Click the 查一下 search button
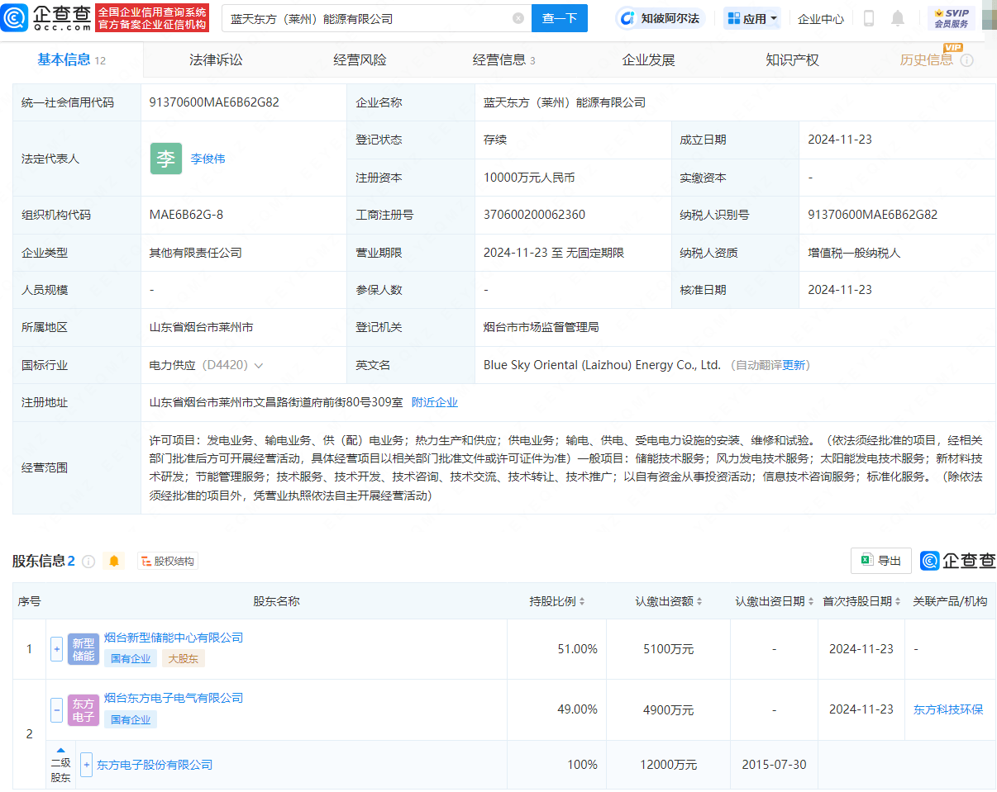This screenshot has height=792, width=997. click(x=560, y=18)
